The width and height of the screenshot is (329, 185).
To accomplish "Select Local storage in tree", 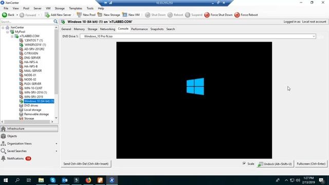I will pyautogui.click(x=32, y=109).
